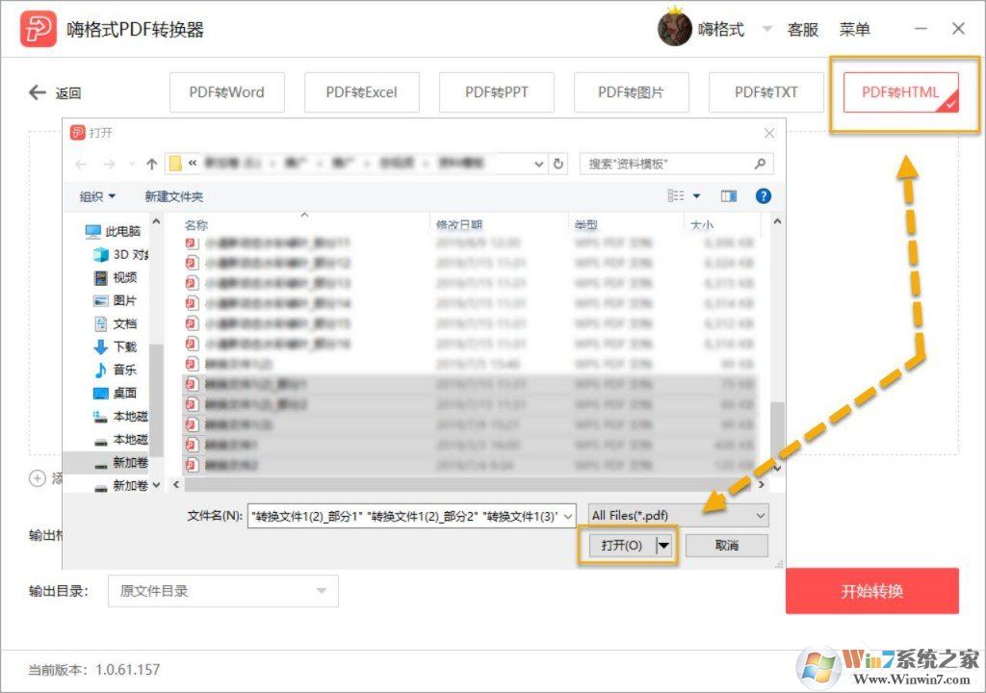This screenshot has width=986, height=693.
Task: Select the PDF转TXT function
Action: click(x=765, y=91)
